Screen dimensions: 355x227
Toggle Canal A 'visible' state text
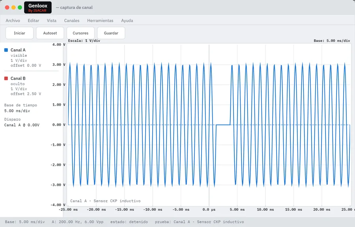(x=19, y=56)
